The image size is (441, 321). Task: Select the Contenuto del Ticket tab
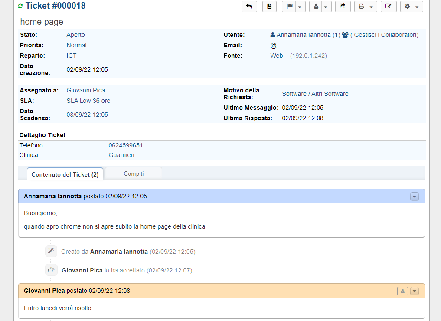[x=65, y=174]
